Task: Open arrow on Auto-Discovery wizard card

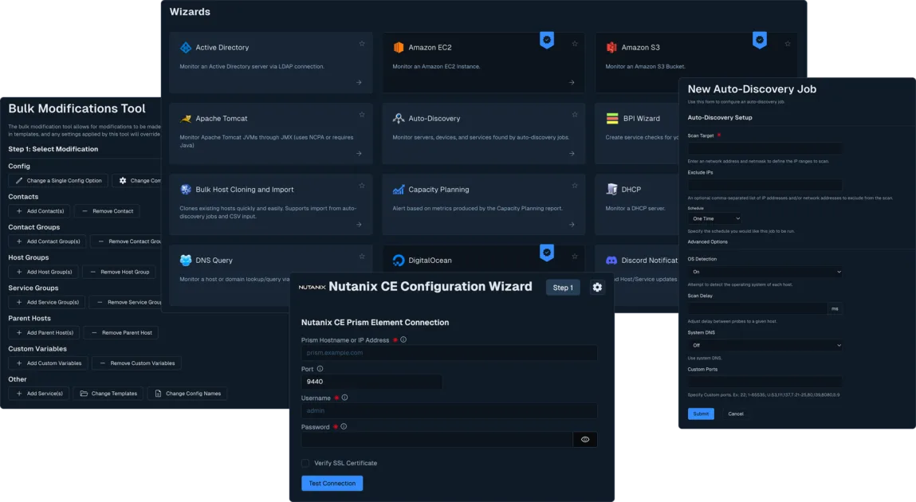Action: tap(572, 154)
